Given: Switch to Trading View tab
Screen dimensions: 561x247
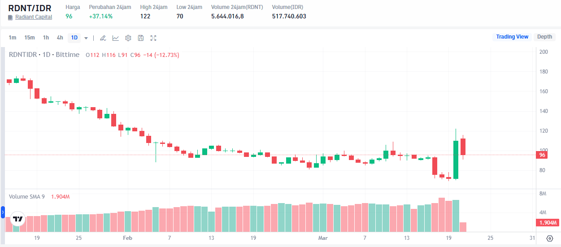Looking at the screenshot, I should (512, 37).
